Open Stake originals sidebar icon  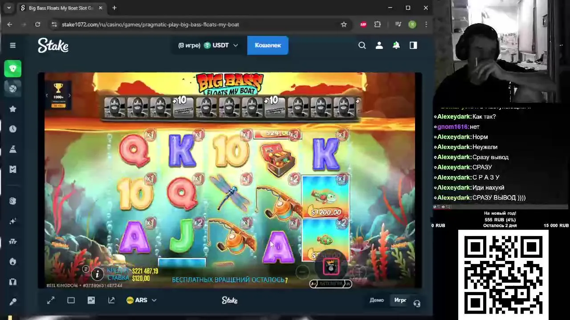13,201
